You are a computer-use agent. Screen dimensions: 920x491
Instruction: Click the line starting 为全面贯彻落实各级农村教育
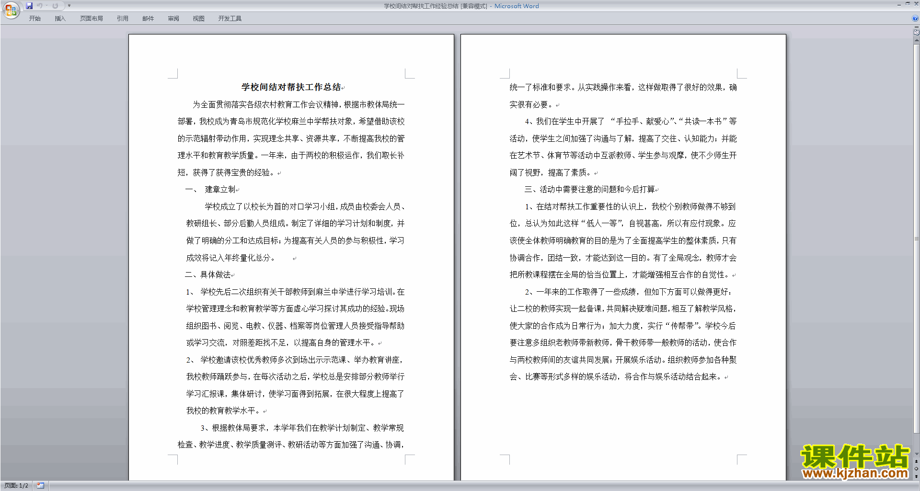[x=299, y=104]
